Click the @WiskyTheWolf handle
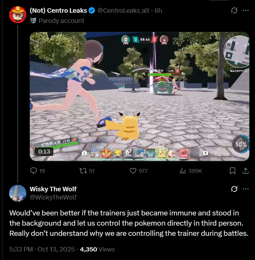 [53, 197]
